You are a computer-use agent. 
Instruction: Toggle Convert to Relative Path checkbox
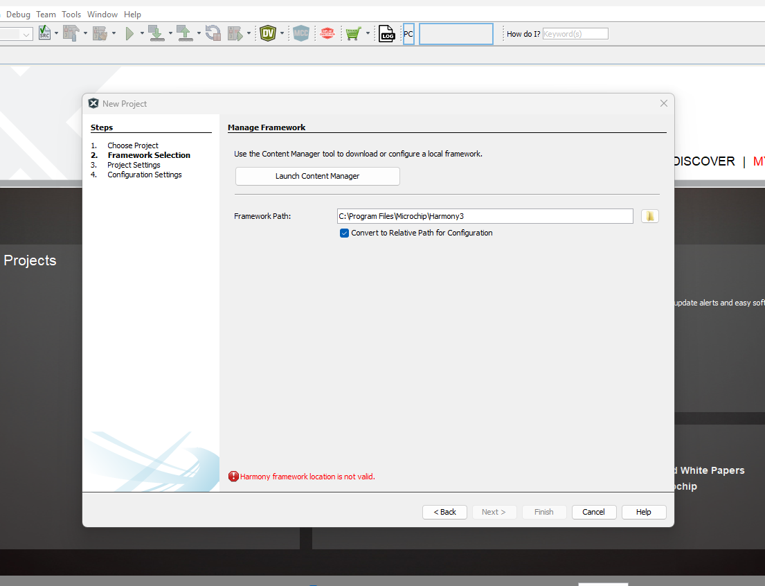tap(345, 233)
